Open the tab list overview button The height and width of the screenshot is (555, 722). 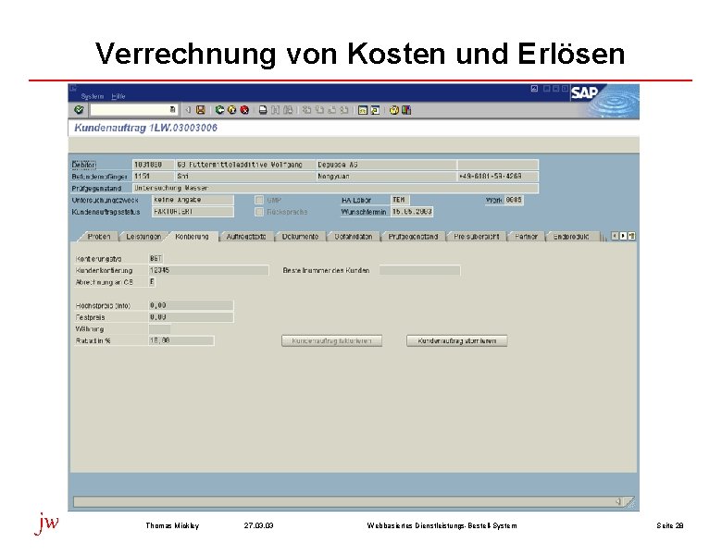pyautogui.click(x=631, y=236)
